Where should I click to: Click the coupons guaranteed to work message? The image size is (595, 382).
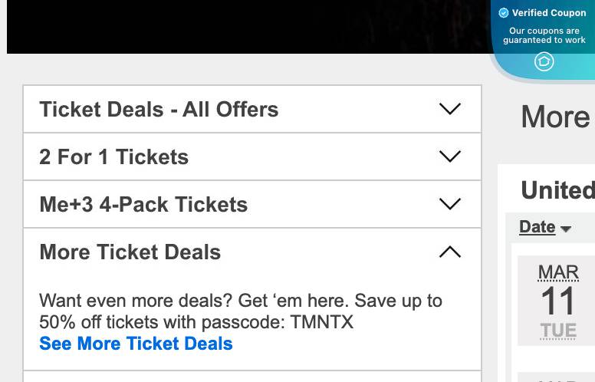[544, 35]
